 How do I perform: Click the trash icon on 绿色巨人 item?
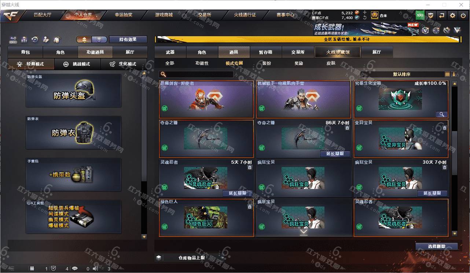pos(250,207)
